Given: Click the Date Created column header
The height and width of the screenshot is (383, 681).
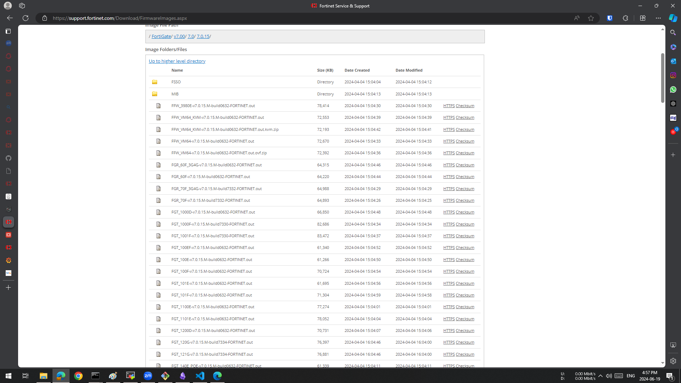Looking at the screenshot, I should pyautogui.click(x=357, y=70).
